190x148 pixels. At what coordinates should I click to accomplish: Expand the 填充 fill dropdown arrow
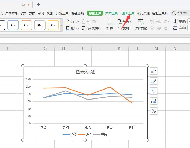coord(78,22)
